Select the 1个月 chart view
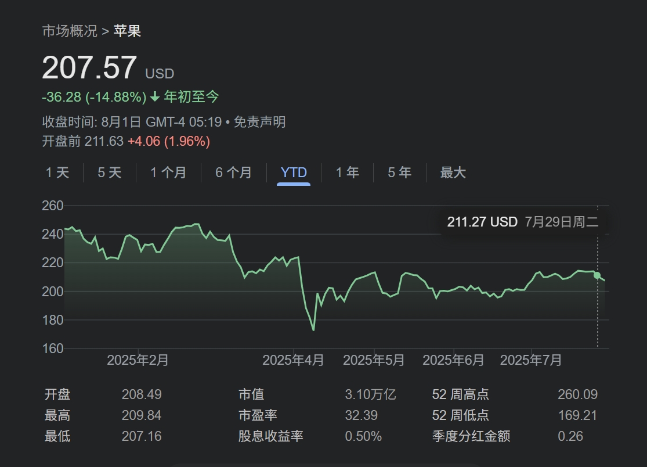Image resolution: width=647 pixels, height=467 pixels. pos(168,173)
